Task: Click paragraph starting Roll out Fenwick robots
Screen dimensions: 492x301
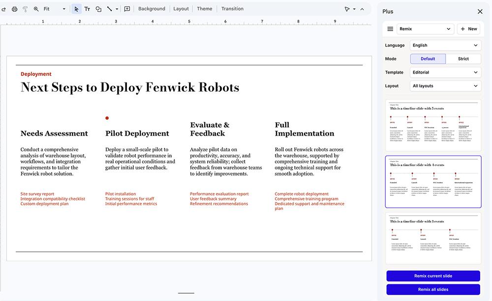Action: (309, 162)
